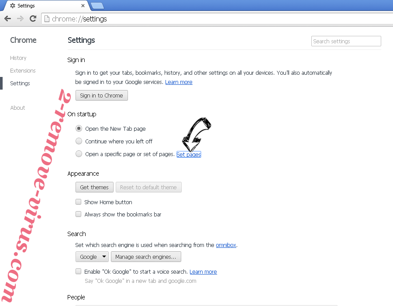Click the On startup heading
Image resolution: width=393 pixels, height=306 pixels.
[82, 114]
